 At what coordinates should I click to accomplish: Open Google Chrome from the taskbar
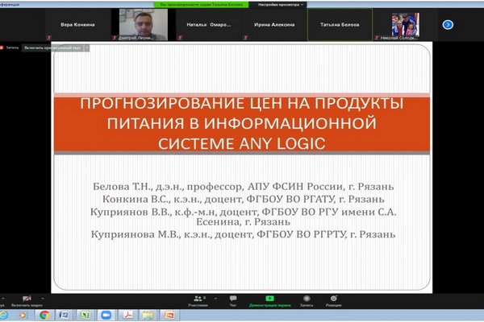[x=44, y=315]
